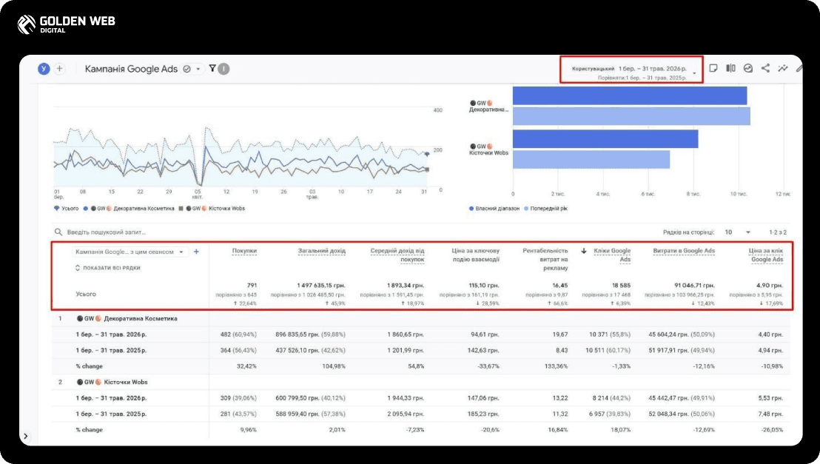820x464 pixels.
Task: Click total purchases value 791
Action: [252, 286]
